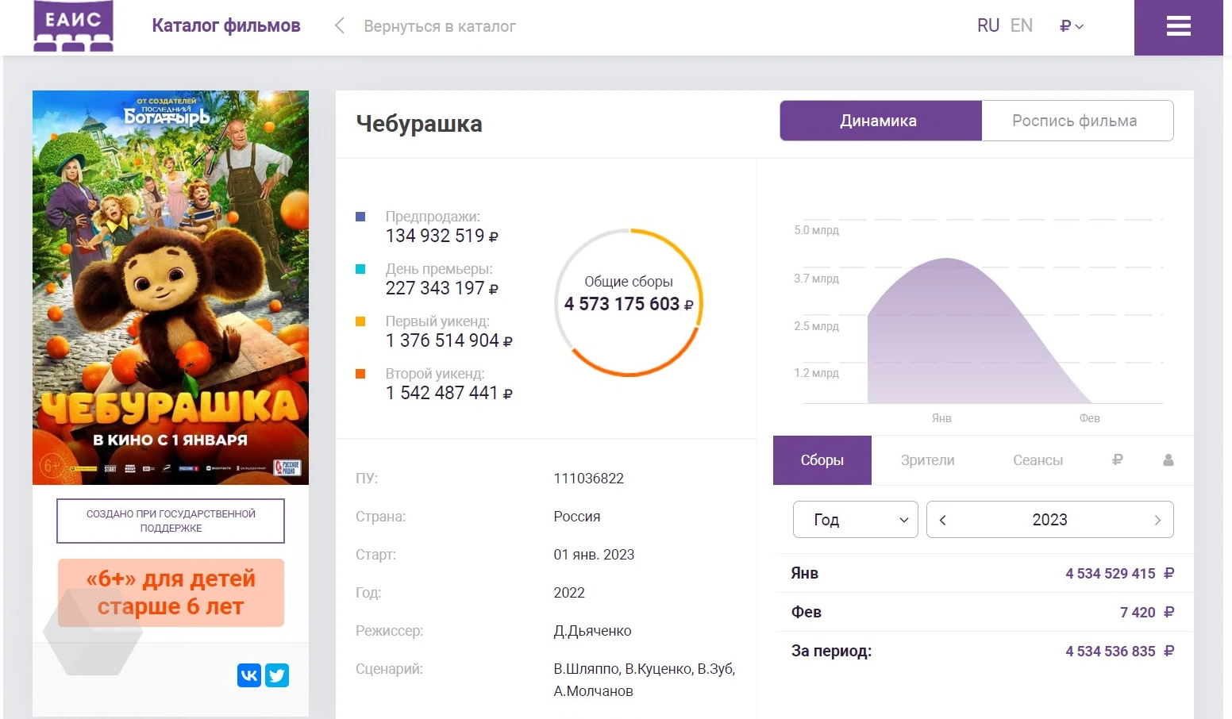Share the film on VK
Image resolution: width=1232 pixels, height=719 pixels.
249,675
